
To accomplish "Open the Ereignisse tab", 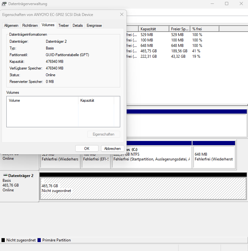I will (x=94, y=26).
